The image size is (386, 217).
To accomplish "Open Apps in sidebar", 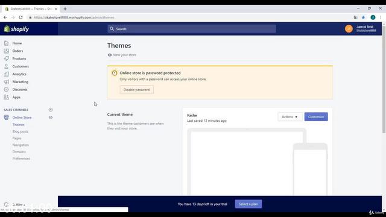I will 16,97.
